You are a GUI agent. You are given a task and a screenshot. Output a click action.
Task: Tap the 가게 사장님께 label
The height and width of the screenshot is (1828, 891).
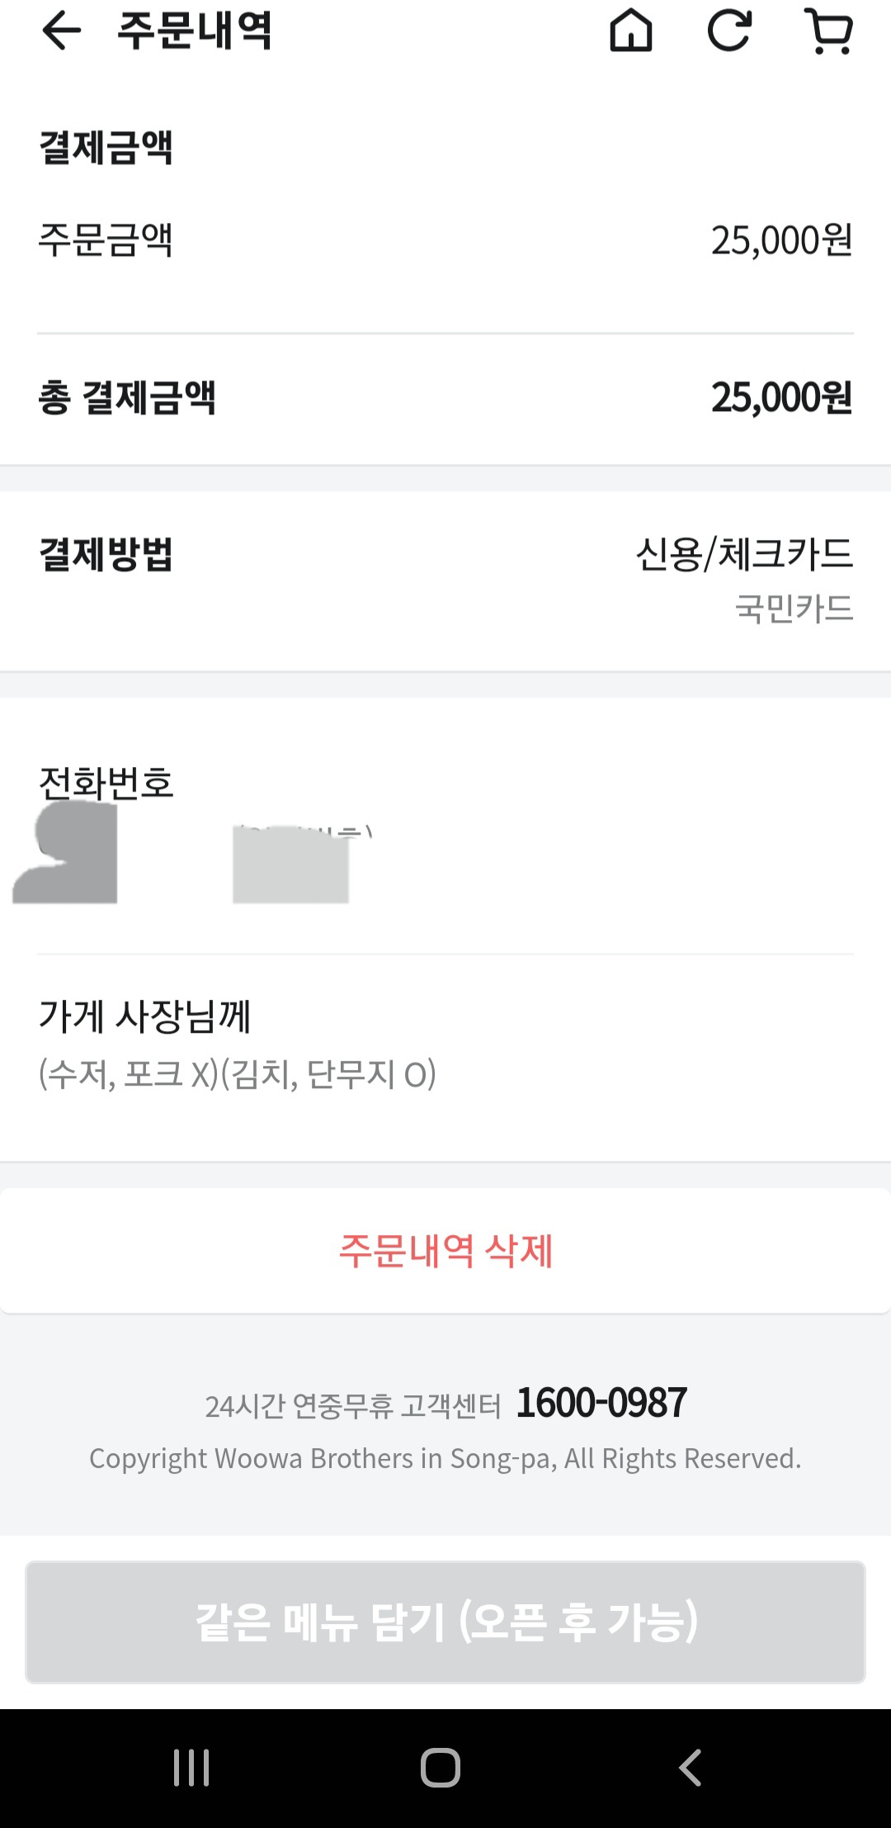click(144, 1016)
